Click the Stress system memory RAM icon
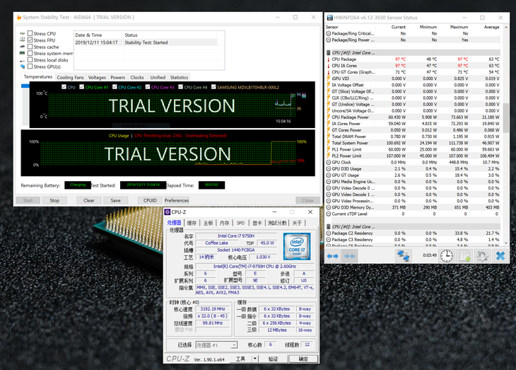 click(x=23, y=53)
